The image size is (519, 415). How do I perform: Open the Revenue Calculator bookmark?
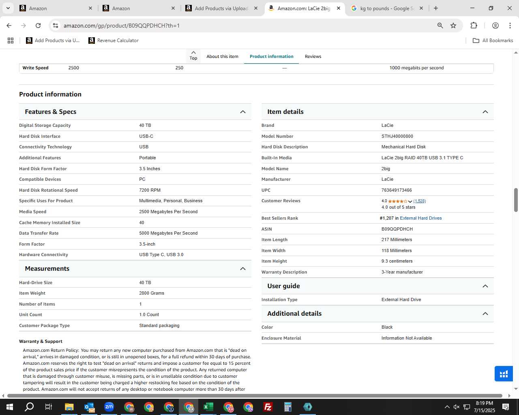click(114, 41)
